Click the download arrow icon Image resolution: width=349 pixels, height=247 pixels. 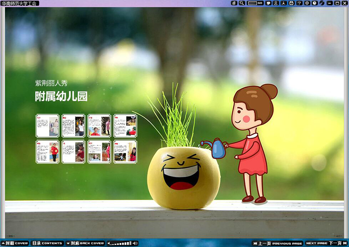[283, 3]
